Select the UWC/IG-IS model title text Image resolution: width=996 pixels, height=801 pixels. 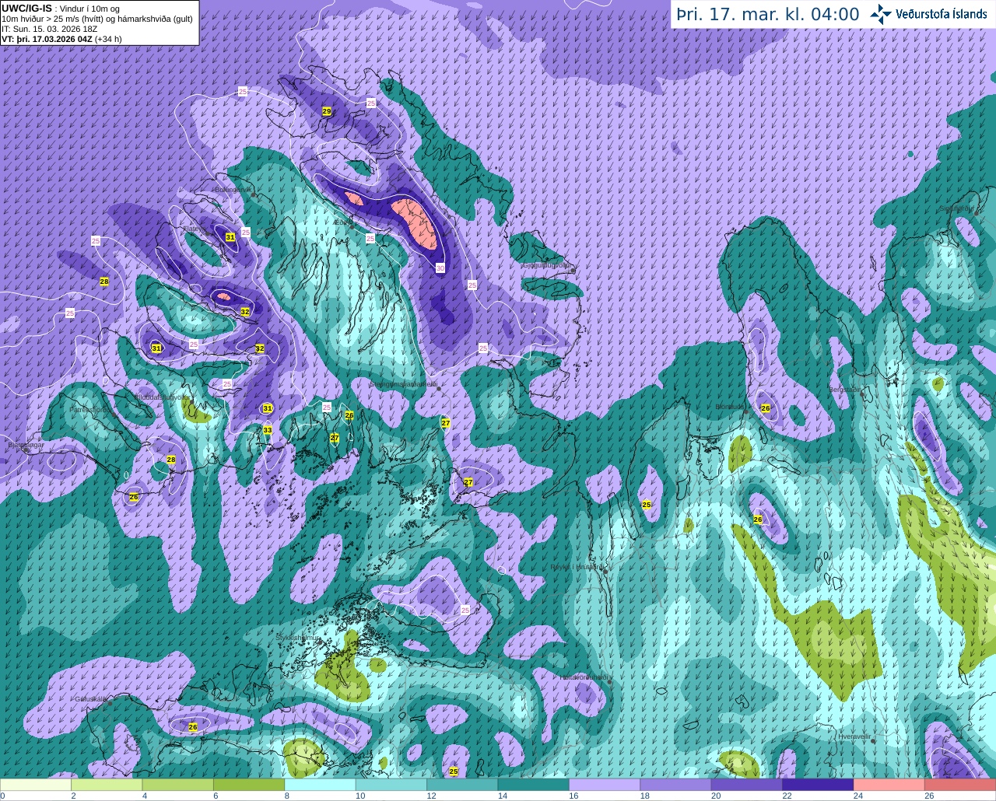point(26,8)
